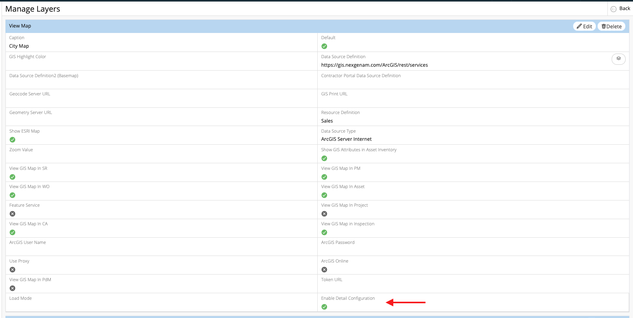
Task: Click the View GIS Map In PdM X icon
Action: (x=12, y=288)
